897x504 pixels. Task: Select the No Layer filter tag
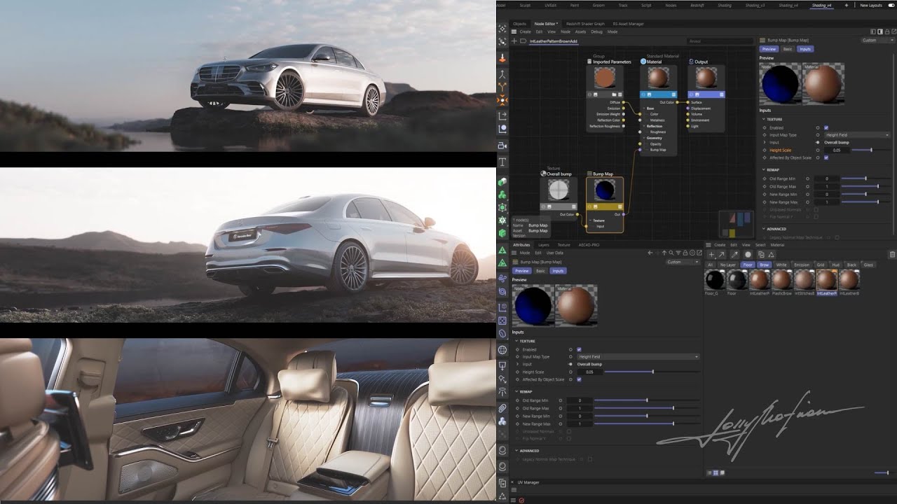click(x=727, y=265)
